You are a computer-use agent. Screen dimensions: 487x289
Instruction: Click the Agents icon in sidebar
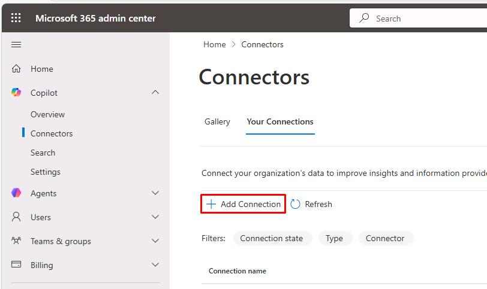(16, 193)
